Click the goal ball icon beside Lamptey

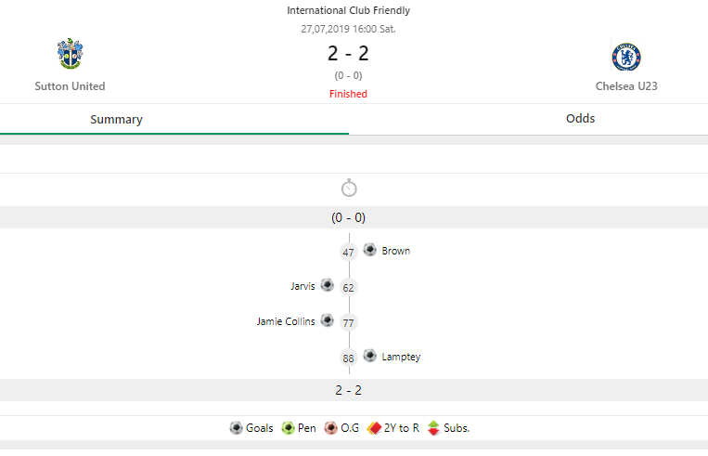pyautogui.click(x=370, y=356)
